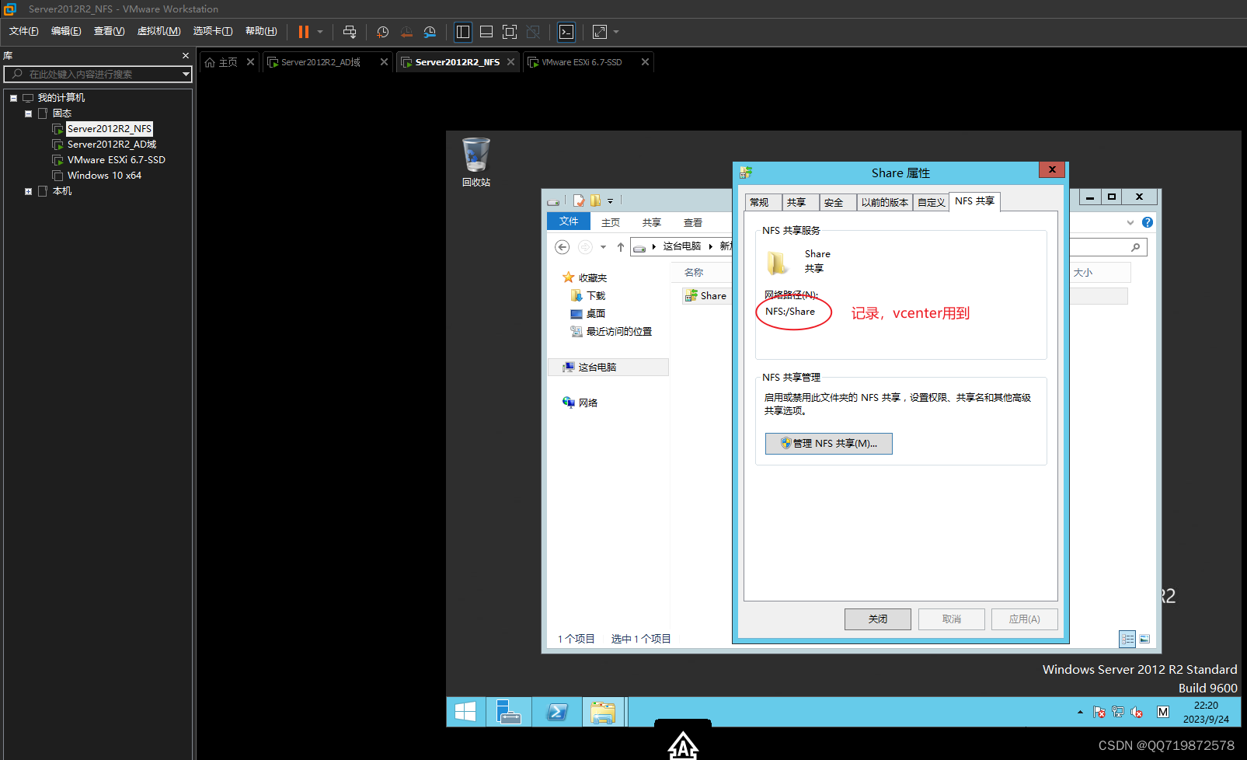Open the library search dropdown arrow

(186, 74)
